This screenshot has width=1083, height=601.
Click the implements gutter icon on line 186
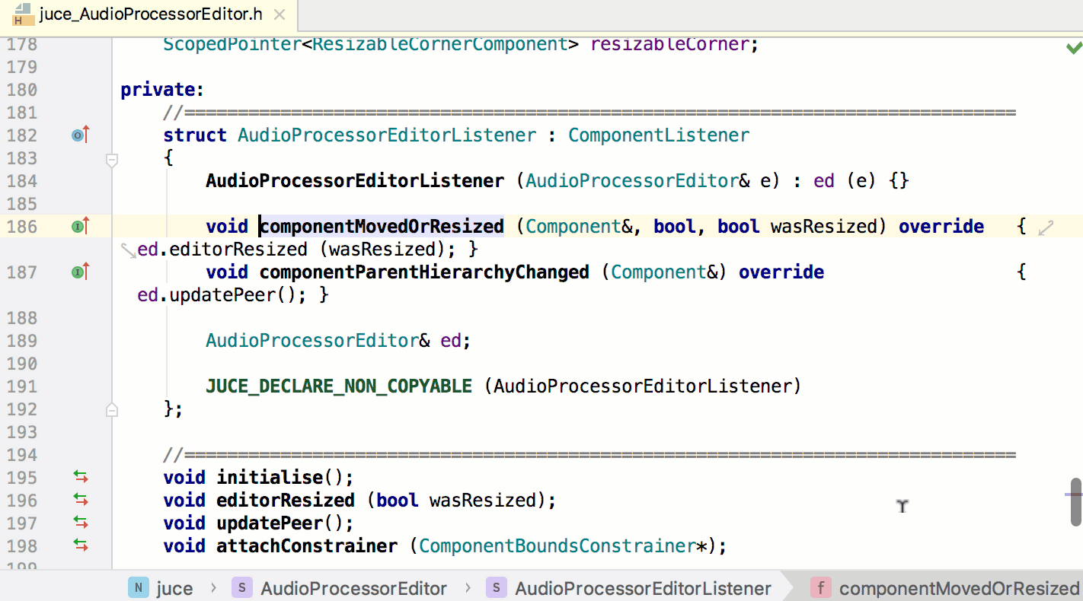tap(80, 226)
